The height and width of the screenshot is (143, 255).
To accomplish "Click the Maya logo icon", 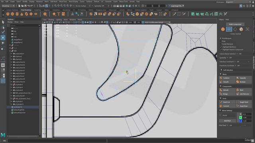I will coord(3,135).
